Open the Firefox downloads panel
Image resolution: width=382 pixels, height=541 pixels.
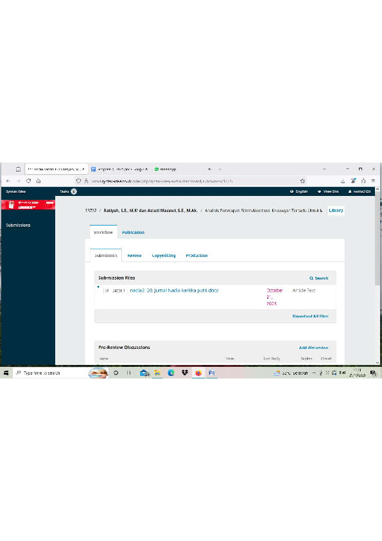pos(343,181)
